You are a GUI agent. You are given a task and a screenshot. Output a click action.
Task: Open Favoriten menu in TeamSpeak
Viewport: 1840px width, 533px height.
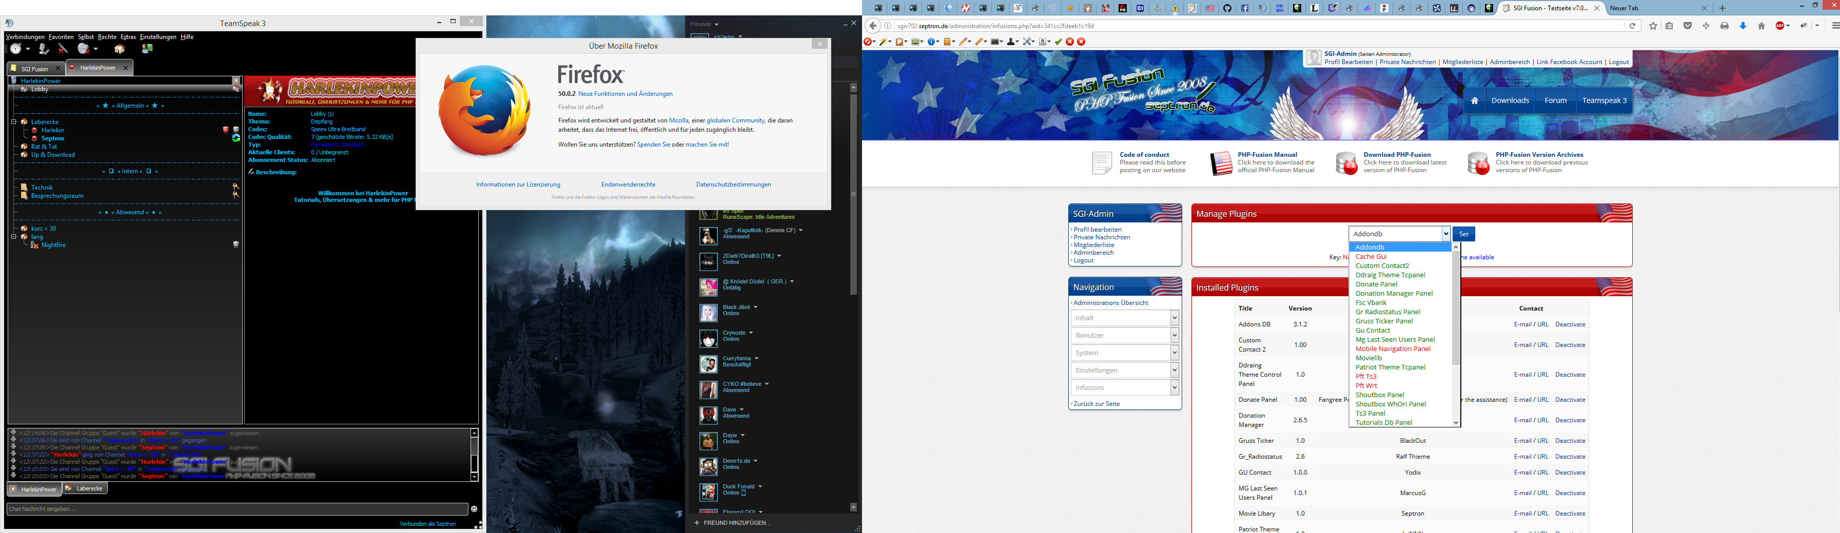pos(62,36)
